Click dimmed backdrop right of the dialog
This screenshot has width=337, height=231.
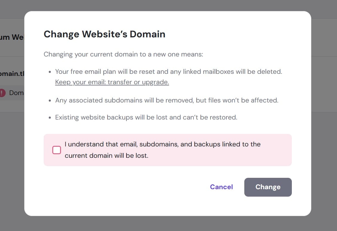click(x=324, y=120)
